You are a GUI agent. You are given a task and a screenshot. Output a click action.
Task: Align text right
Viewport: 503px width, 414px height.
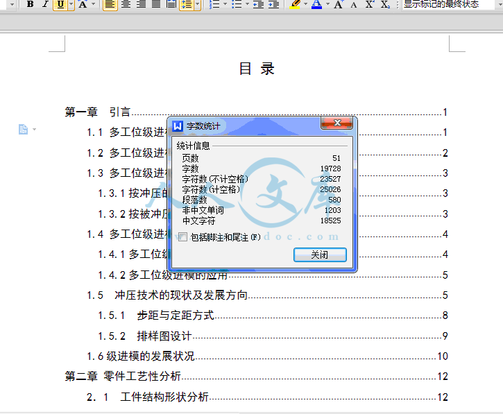[141, 4]
